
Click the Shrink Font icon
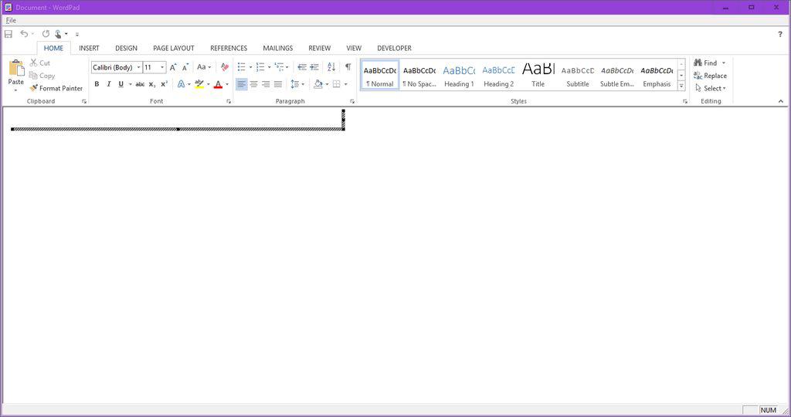tap(185, 67)
